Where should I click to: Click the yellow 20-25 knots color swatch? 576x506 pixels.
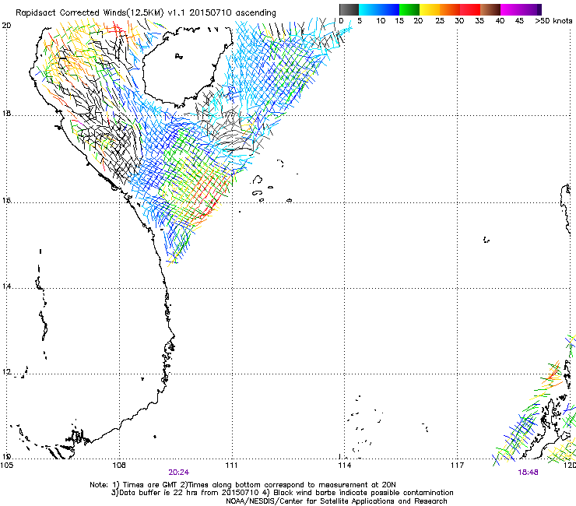[430, 9]
